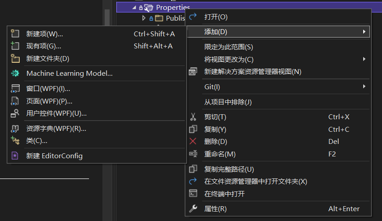The image size is (382, 221).
Task: Click the terminal icon beside 在终端中打开
Action: [x=193, y=193]
